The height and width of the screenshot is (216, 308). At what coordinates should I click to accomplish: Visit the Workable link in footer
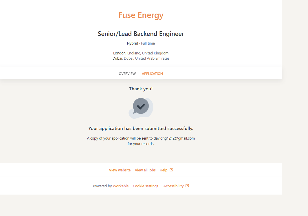coord(120,186)
